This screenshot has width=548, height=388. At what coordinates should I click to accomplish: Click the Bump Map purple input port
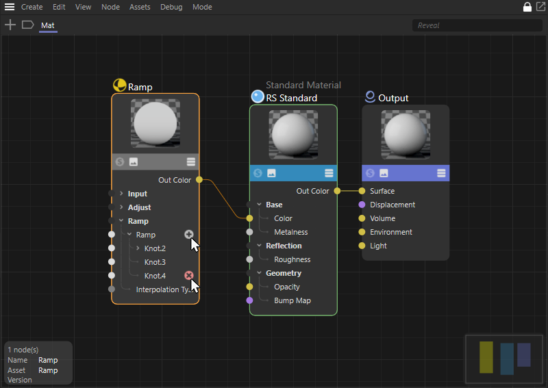[x=249, y=300]
